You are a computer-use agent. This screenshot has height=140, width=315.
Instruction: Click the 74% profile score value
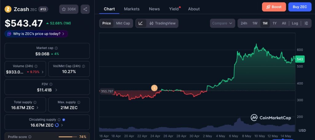(x=83, y=137)
